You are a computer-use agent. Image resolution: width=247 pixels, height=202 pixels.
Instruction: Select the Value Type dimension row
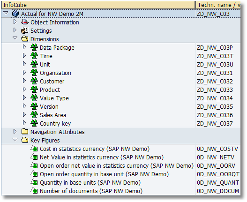pyautogui.click(x=121, y=98)
